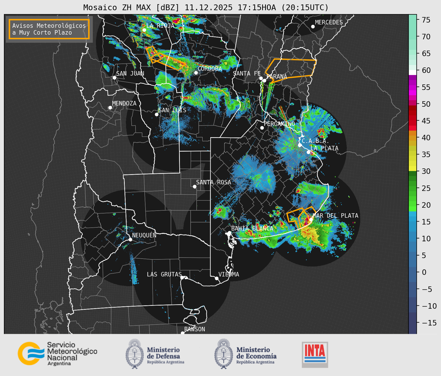Select the LA PLATA city label
The image size is (441, 376).
click(324, 148)
